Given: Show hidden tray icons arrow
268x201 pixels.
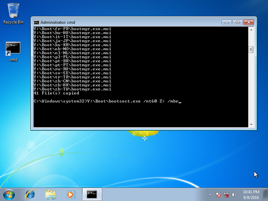Looking at the screenshot, I should [x=210, y=195].
